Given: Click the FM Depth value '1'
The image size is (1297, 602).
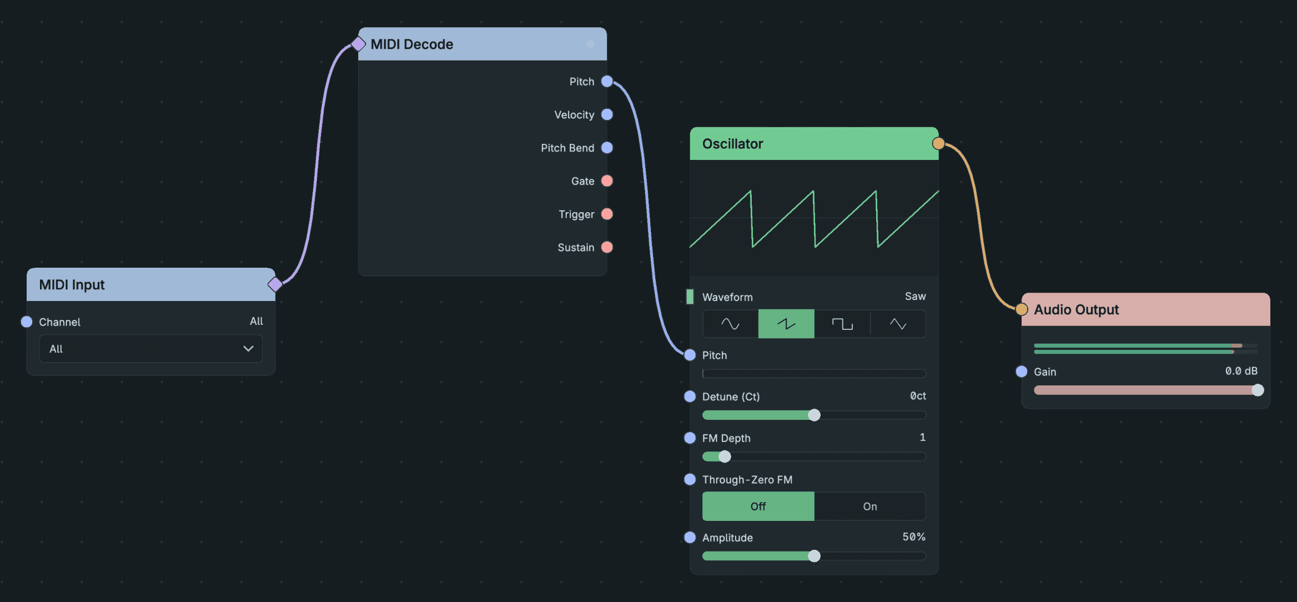Looking at the screenshot, I should click(x=922, y=438).
